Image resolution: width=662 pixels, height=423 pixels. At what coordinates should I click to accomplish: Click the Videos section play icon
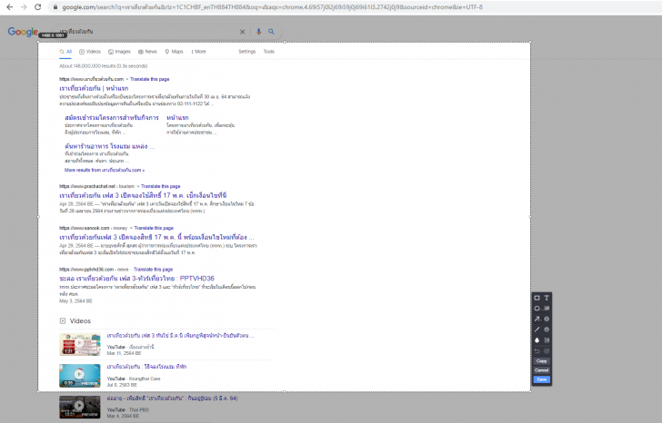click(x=63, y=321)
